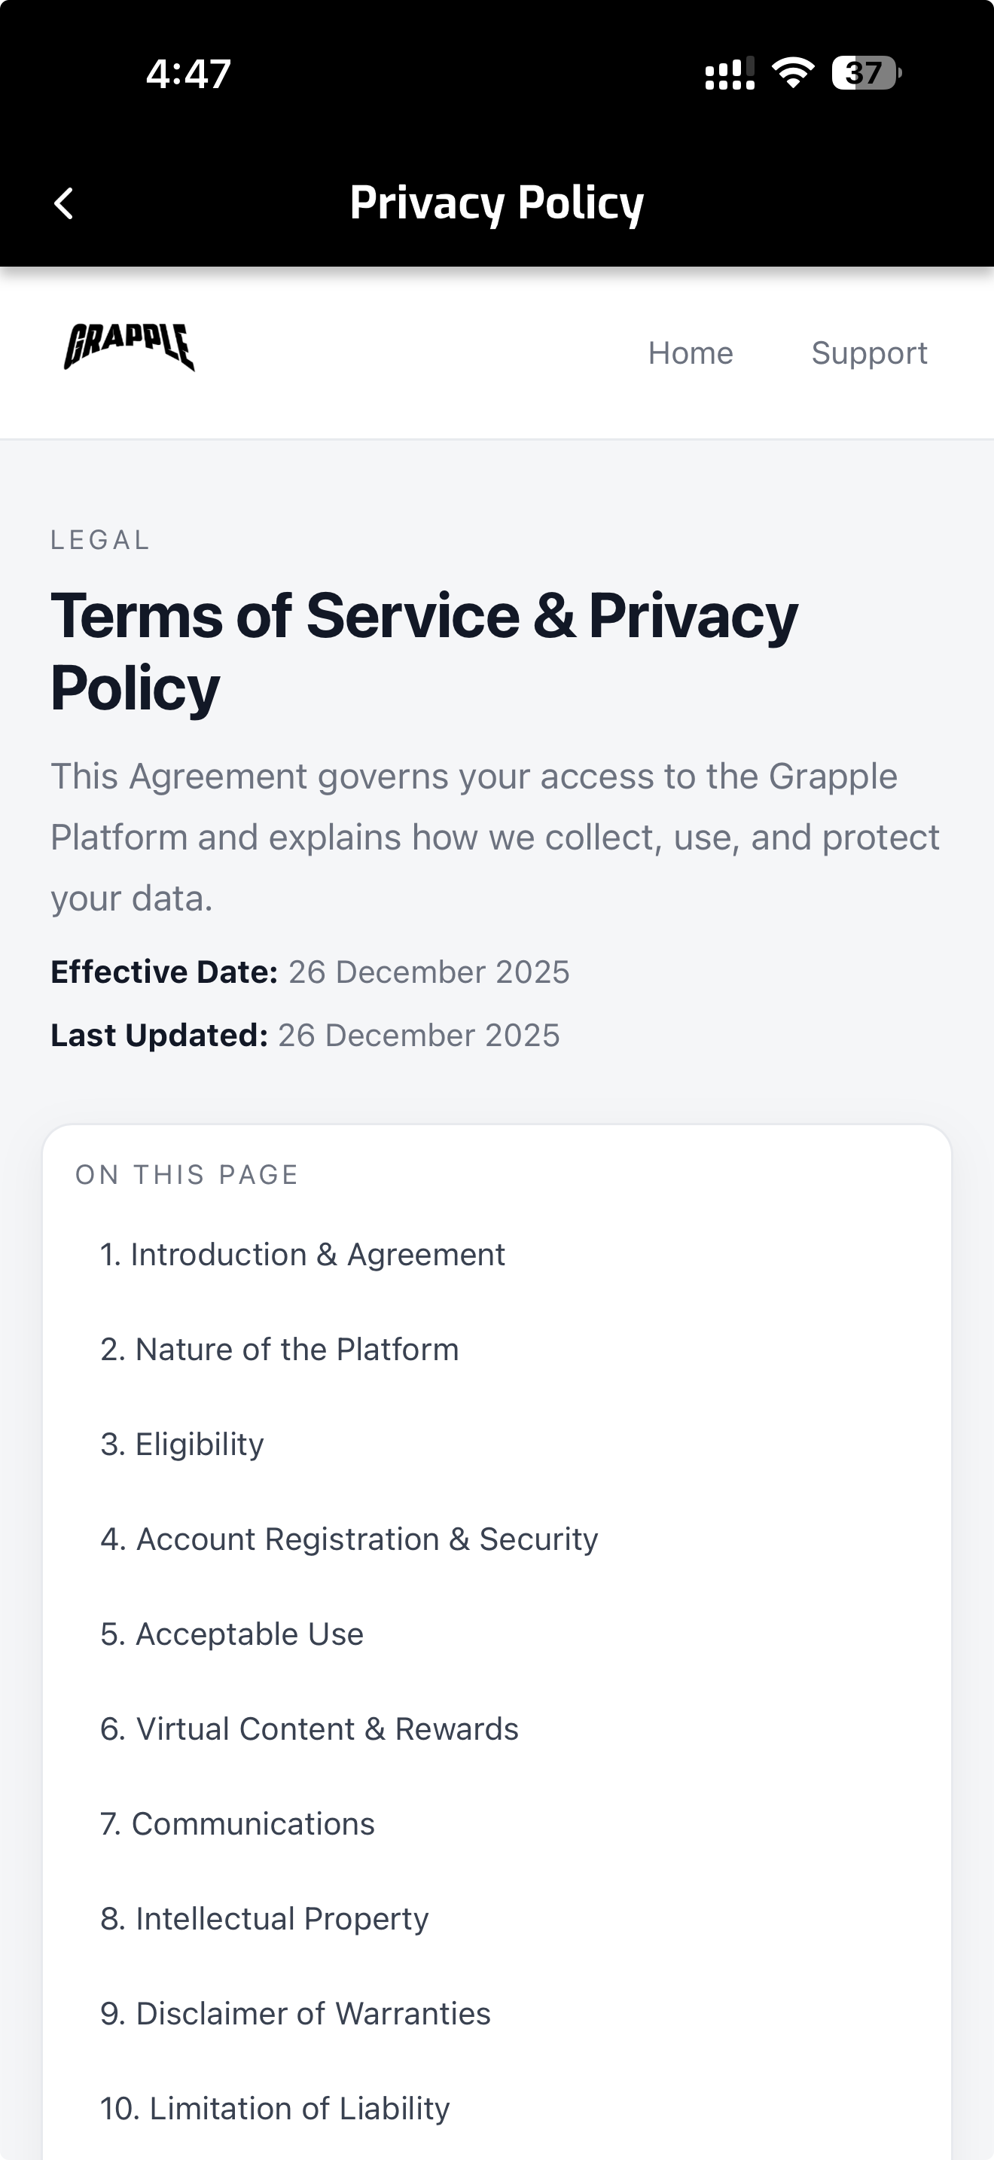The width and height of the screenshot is (994, 2160).
Task: Tap the status bar clock
Action: coord(188,74)
